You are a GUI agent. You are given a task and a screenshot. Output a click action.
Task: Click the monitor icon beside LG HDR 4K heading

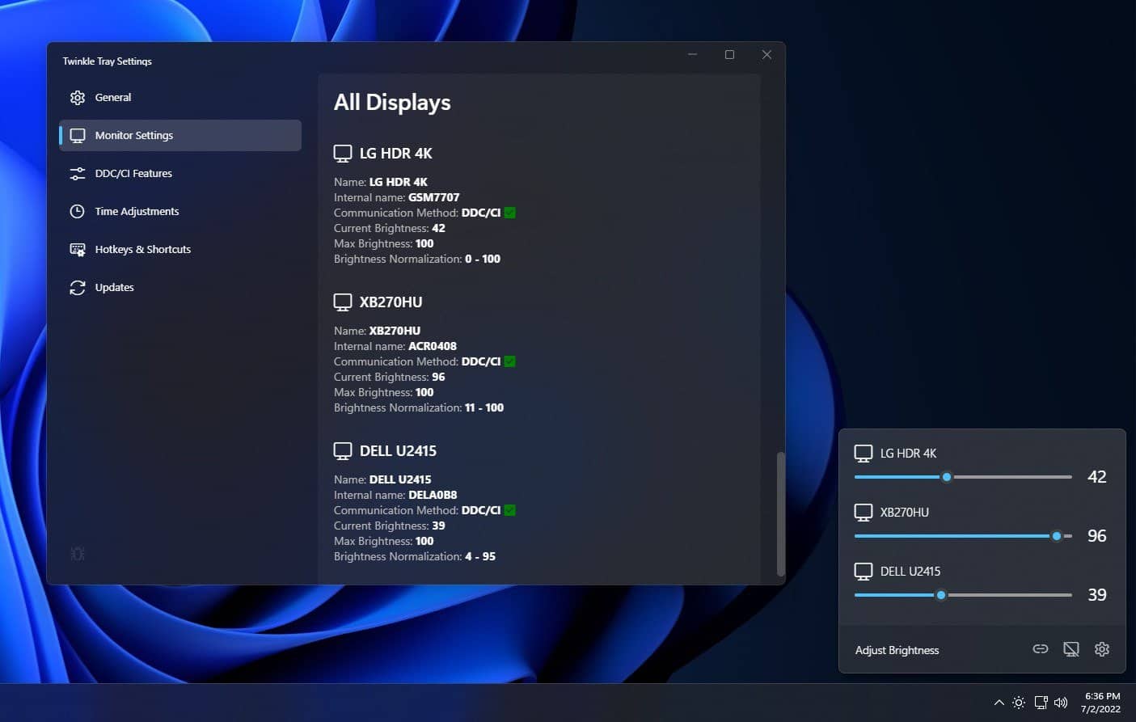tap(342, 152)
